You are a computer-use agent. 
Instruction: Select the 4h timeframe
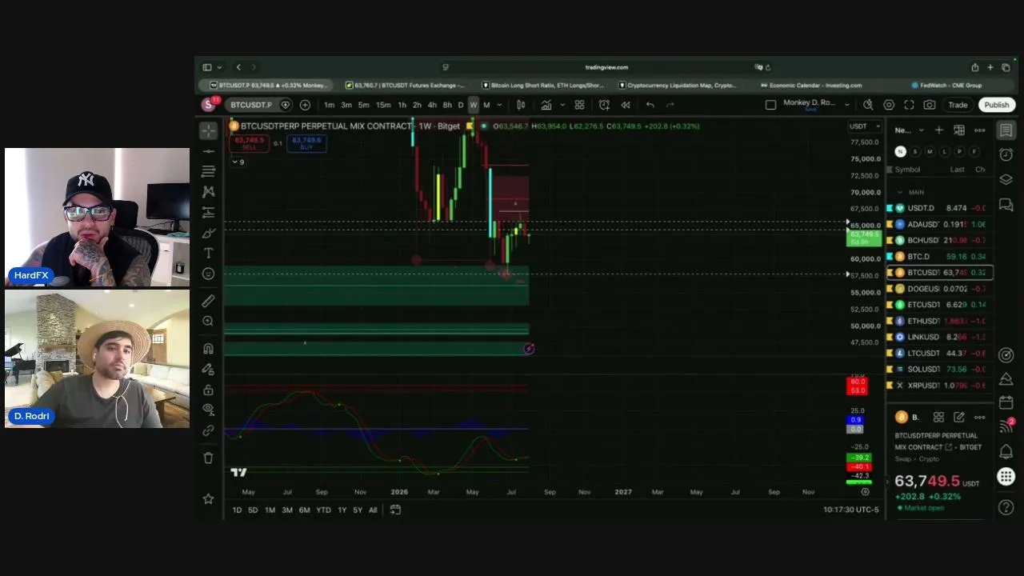click(432, 105)
